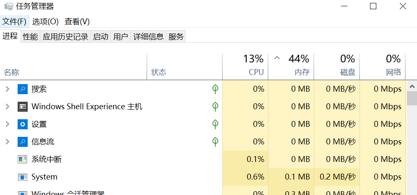The height and width of the screenshot is (195, 417).
Task: Click the vertical scrollbar thumb
Action: (412, 99)
